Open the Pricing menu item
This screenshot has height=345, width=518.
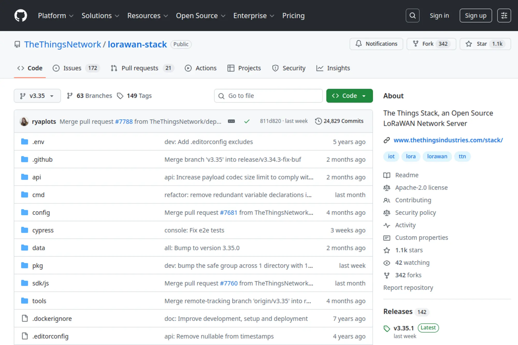click(293, 16)
